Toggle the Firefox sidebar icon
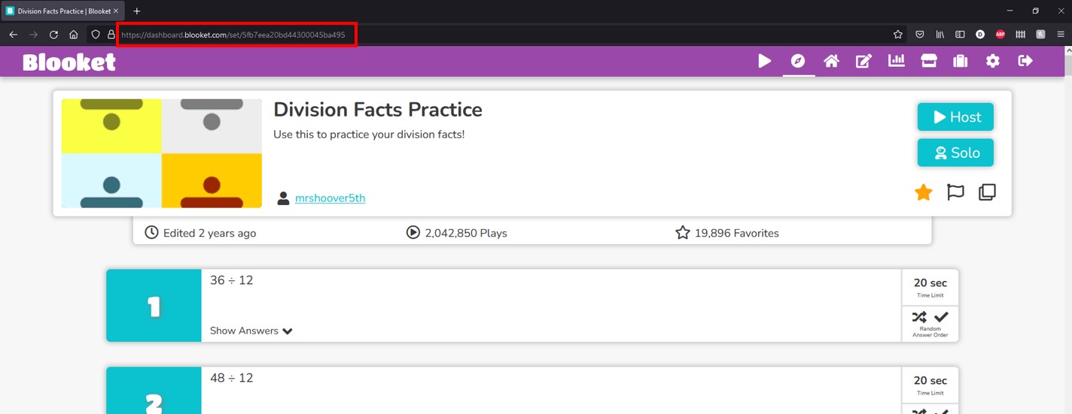The height and width of the screenshot is (414, 1072). pos(960,35)
